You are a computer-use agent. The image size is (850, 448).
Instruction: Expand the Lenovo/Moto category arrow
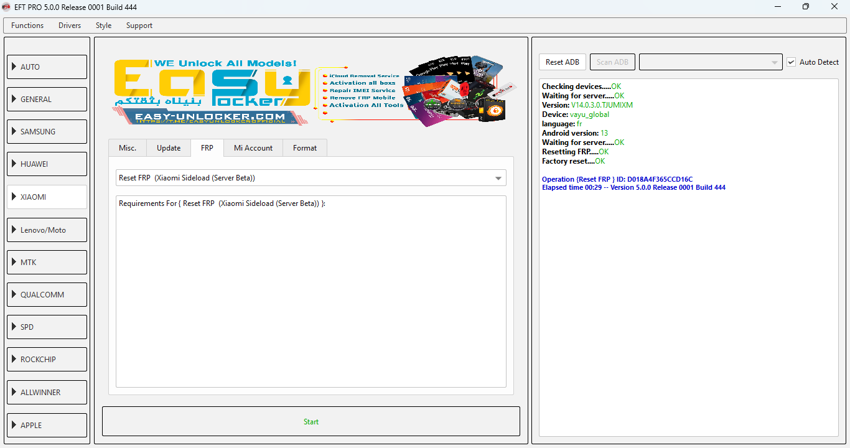14,230
